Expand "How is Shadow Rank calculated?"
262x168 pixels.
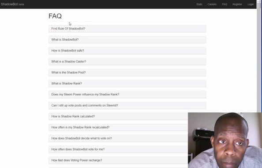click(x=118, y=116)
